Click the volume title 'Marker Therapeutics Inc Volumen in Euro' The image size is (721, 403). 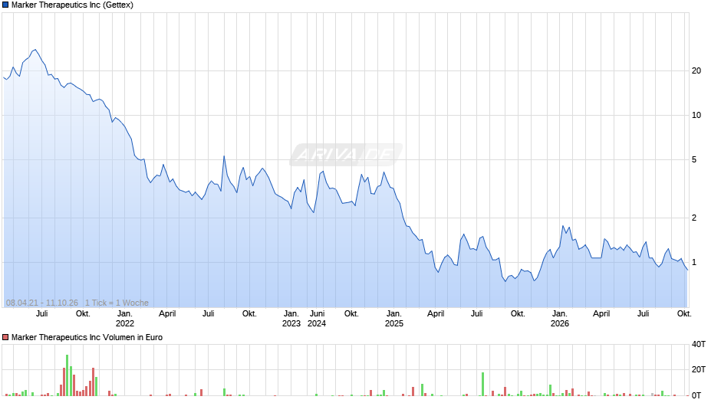click(87, 337)
